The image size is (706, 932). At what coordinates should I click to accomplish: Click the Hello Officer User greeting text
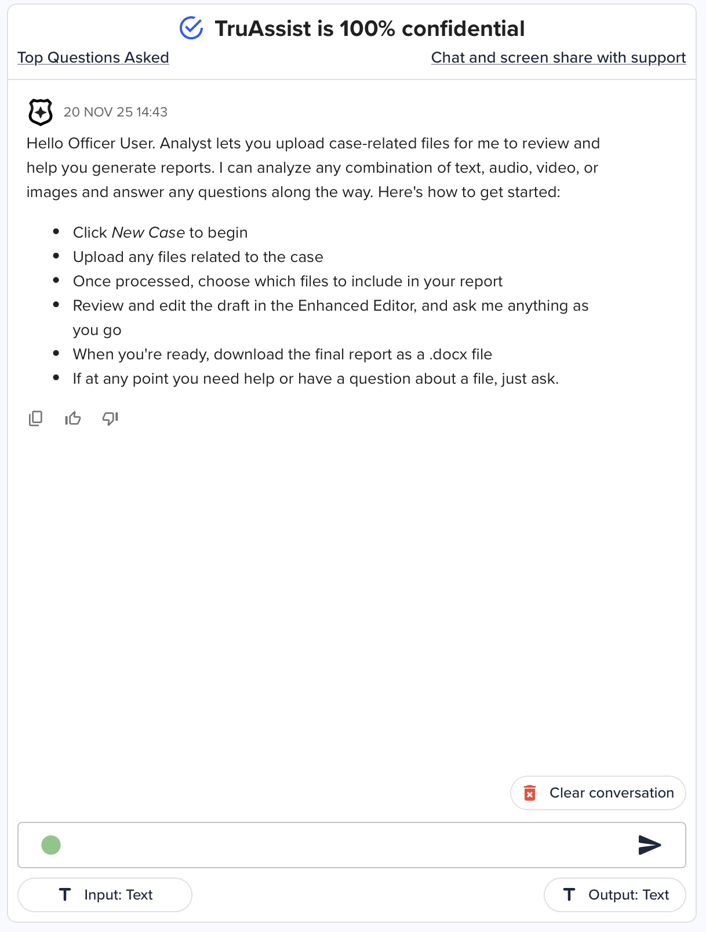[x=89, y=143]
